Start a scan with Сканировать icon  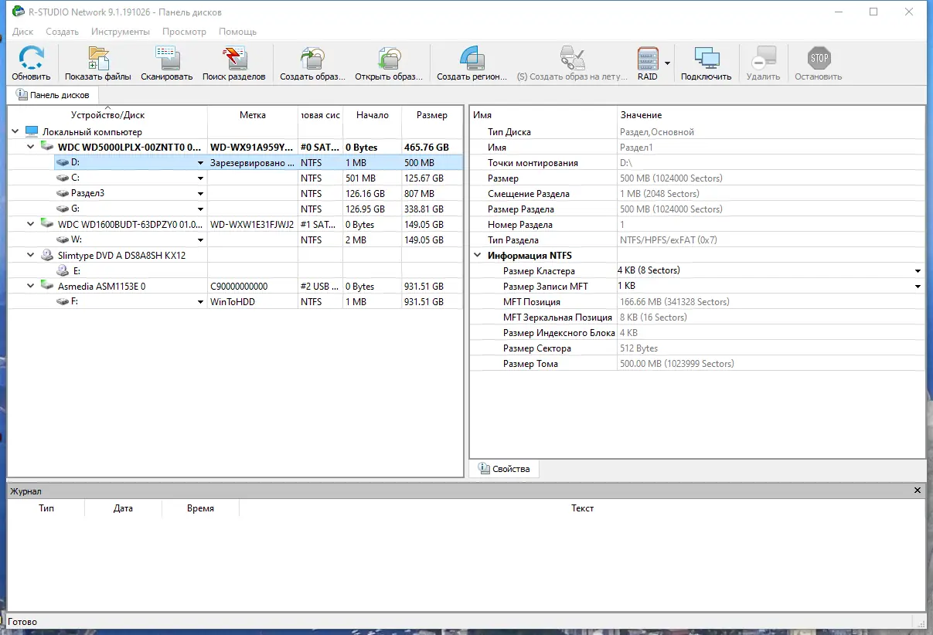(166, 58)
